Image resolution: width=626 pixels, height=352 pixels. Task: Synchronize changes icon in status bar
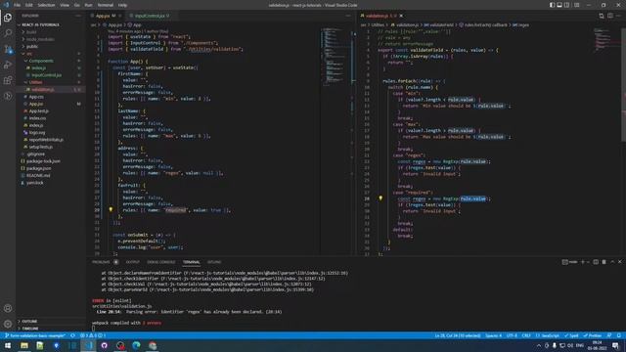72,335
